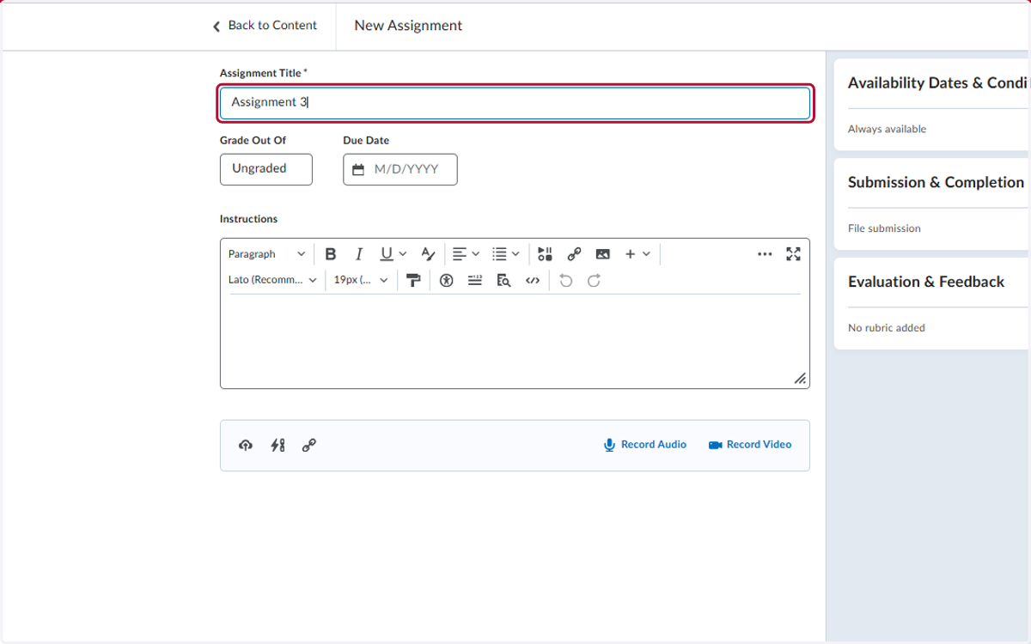The image size is (1031, 644).
Task: Expand the list options dropdown
Action: tap(506, 254)
